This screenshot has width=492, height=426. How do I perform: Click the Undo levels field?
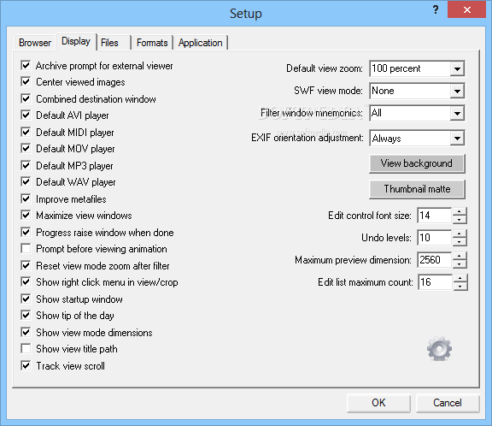pos(435,238)
